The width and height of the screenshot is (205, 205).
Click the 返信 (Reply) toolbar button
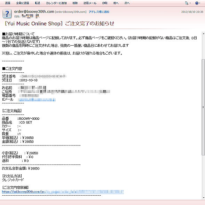coord(8,3)
